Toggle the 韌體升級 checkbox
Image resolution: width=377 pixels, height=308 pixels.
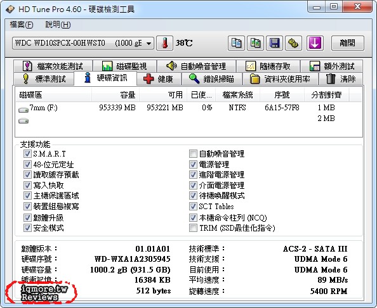(27, 217)
